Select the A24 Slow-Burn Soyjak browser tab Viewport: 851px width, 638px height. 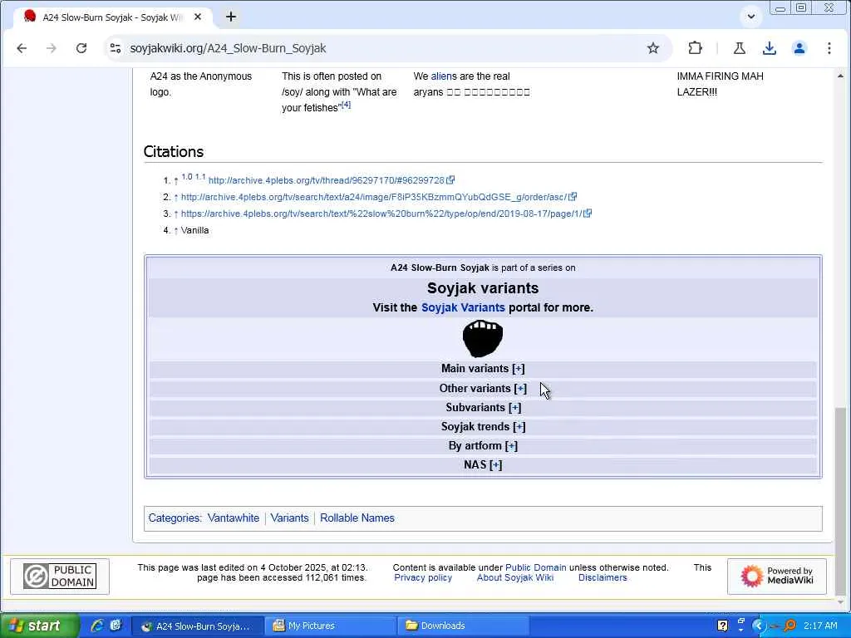pos(111,17)
